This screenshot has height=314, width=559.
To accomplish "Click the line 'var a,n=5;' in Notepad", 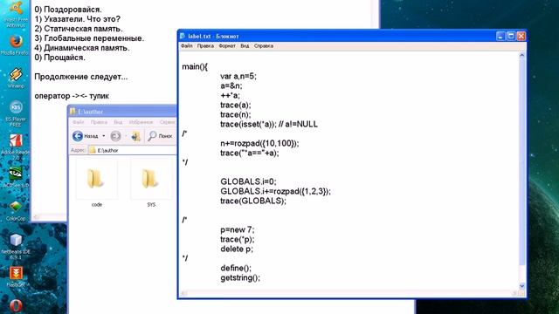I will pyautogui.click(x=238, y=76).
